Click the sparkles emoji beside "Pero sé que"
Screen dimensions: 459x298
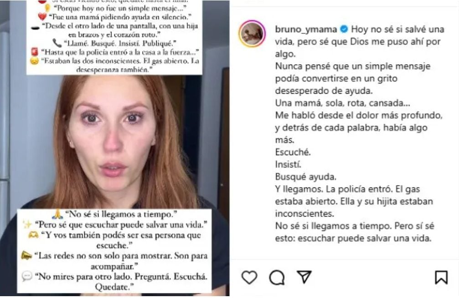pos(27,225)
